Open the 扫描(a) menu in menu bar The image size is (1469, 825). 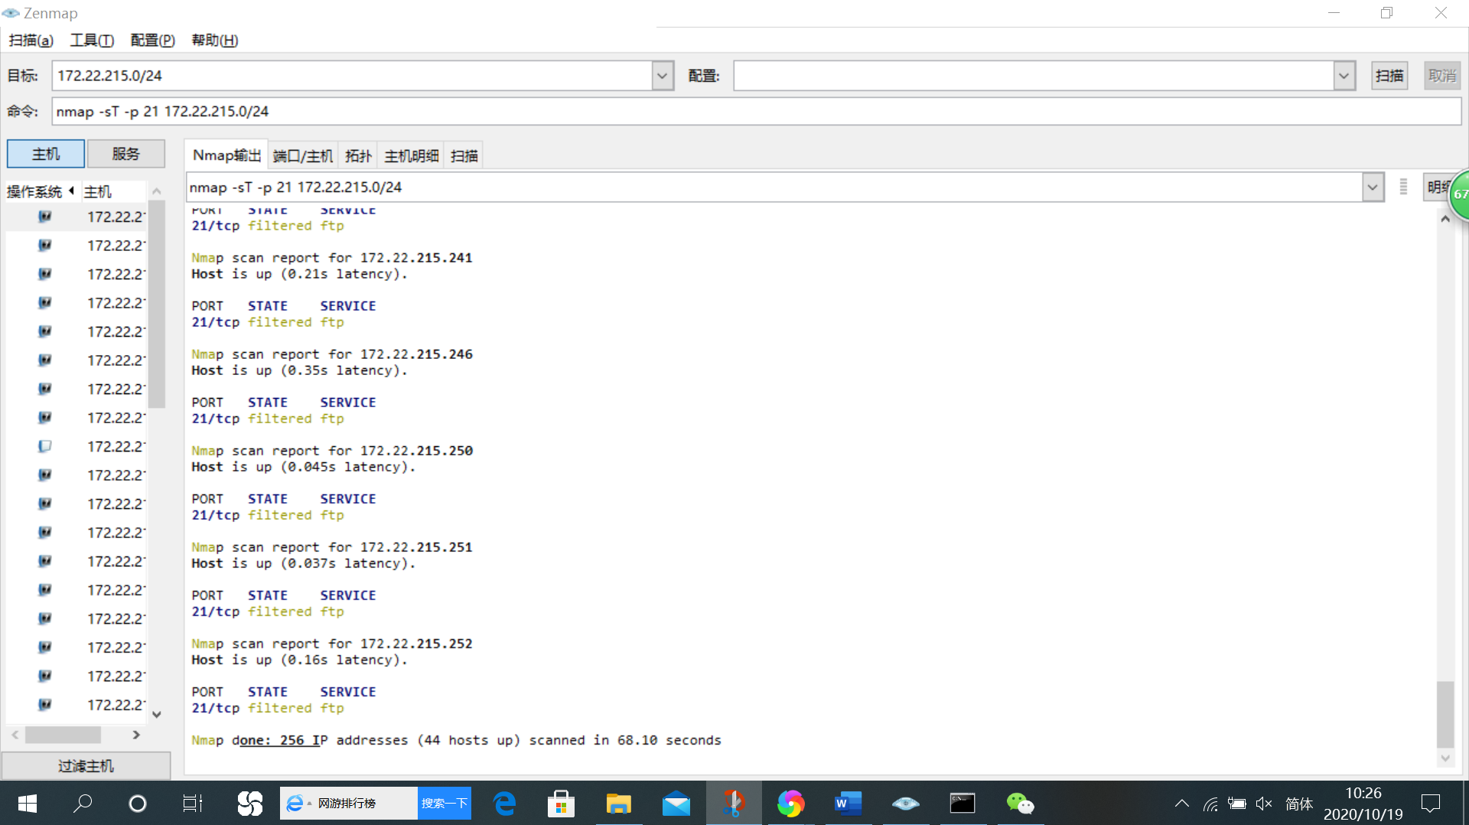point(31,41)
